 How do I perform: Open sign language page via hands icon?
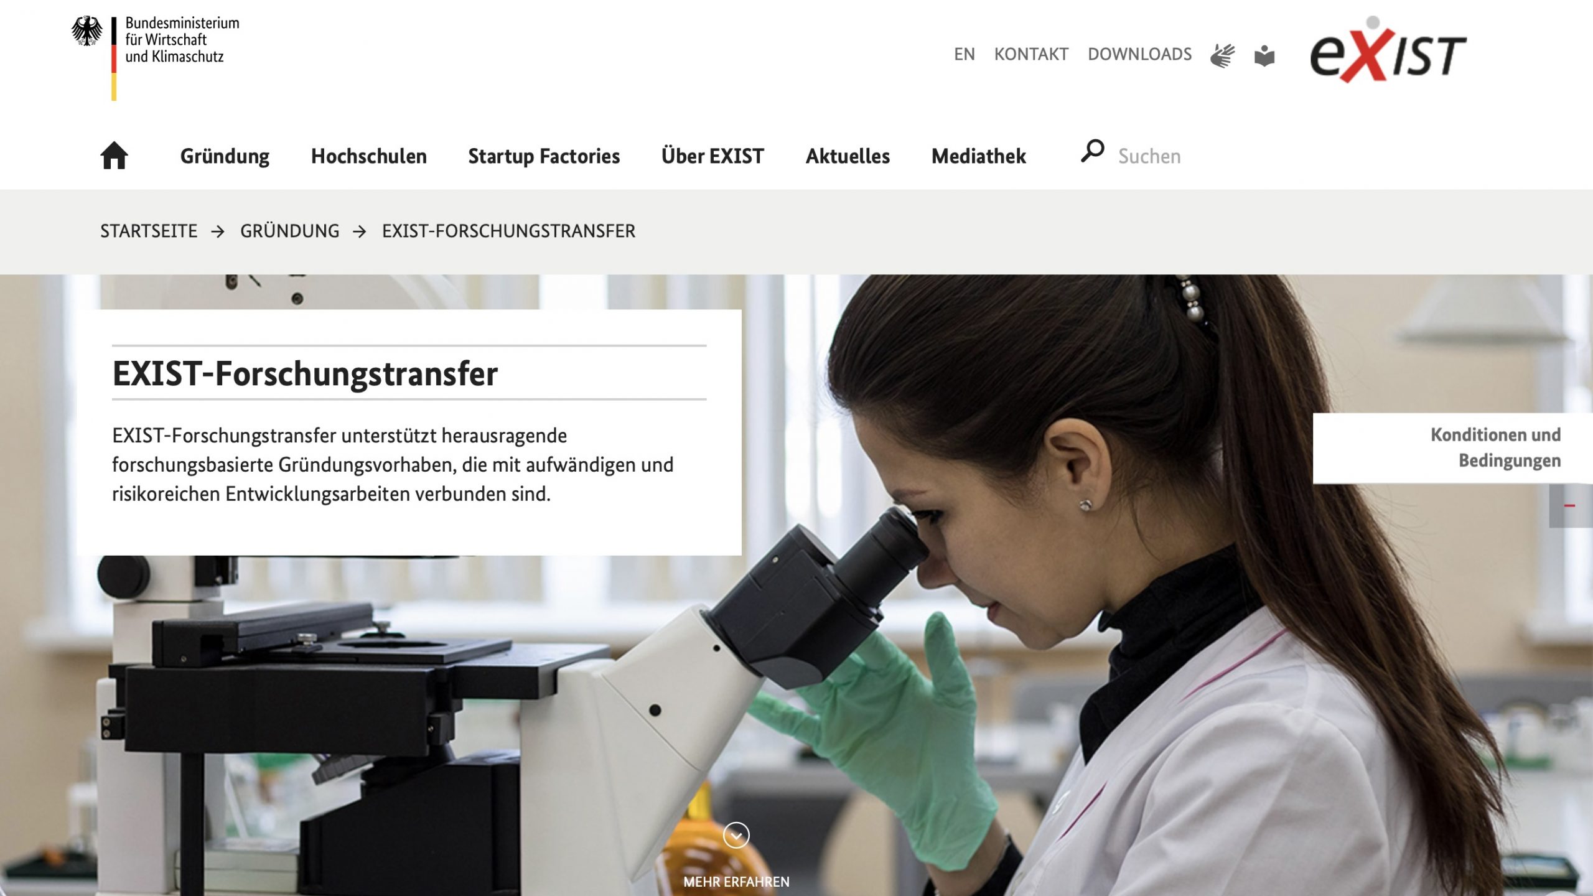[x=1222, y=55]
